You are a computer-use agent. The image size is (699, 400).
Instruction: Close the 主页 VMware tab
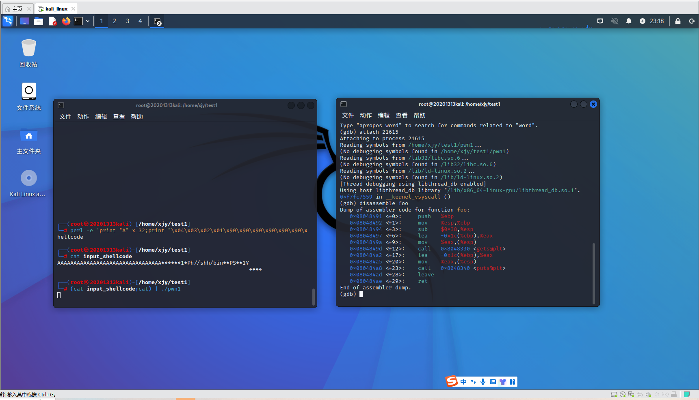click(29, 9)
